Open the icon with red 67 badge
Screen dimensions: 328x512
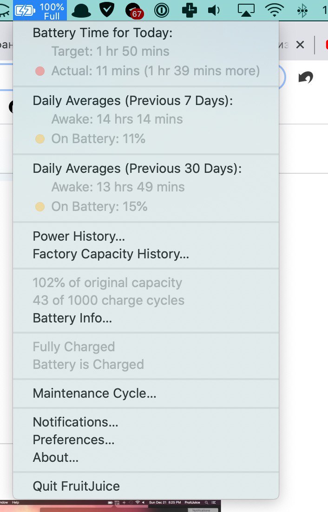(x=134, y=12)
